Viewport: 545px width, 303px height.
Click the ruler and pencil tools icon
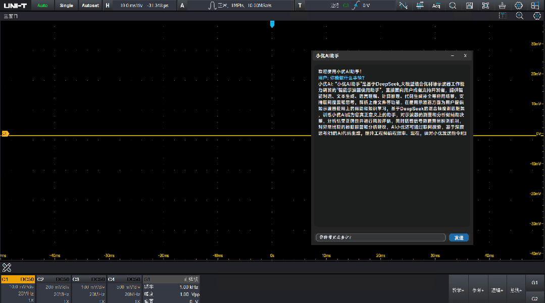(x=7, y=267)
